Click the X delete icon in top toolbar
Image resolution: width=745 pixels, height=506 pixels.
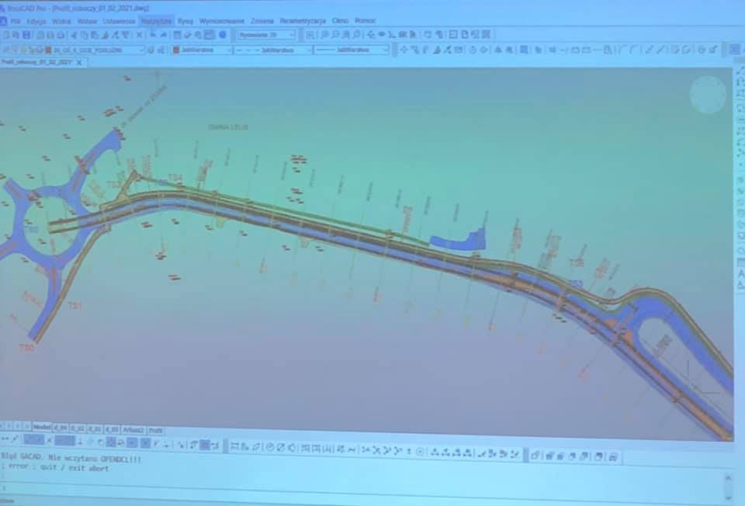(140, 35)
